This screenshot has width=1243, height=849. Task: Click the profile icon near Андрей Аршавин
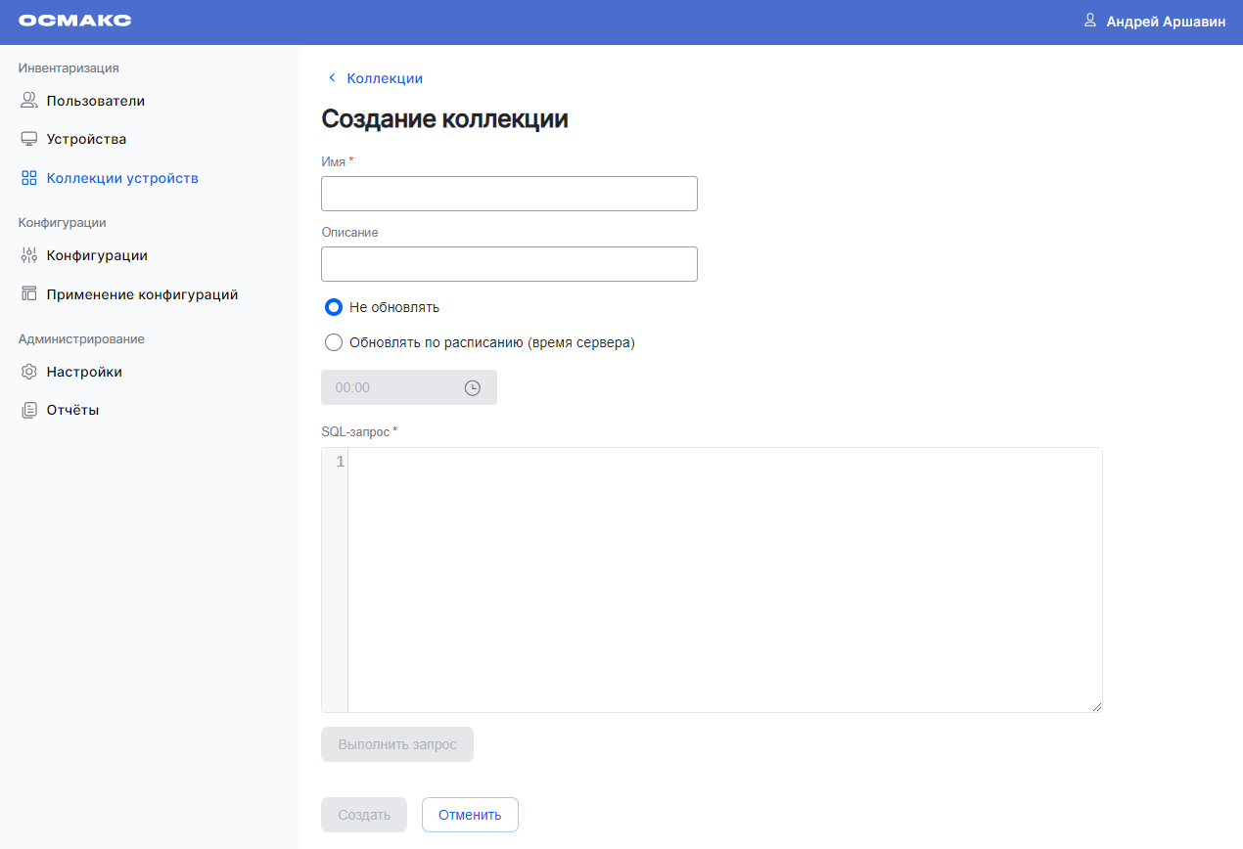(1090, 21)
